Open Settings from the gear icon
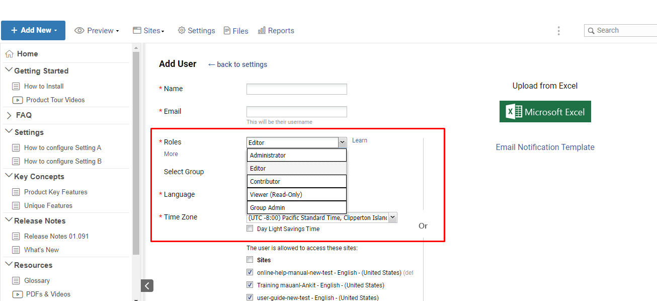657x301 pixels. pyautogui.click(x=182, y=31)
